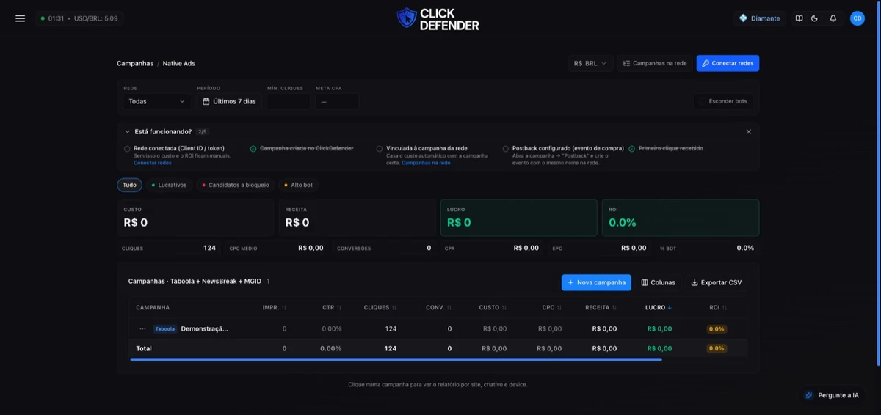Viewport: 881px width, 415px height.
Task: Sort by the CTR column arrows
Action: click(x=339, y=308)
